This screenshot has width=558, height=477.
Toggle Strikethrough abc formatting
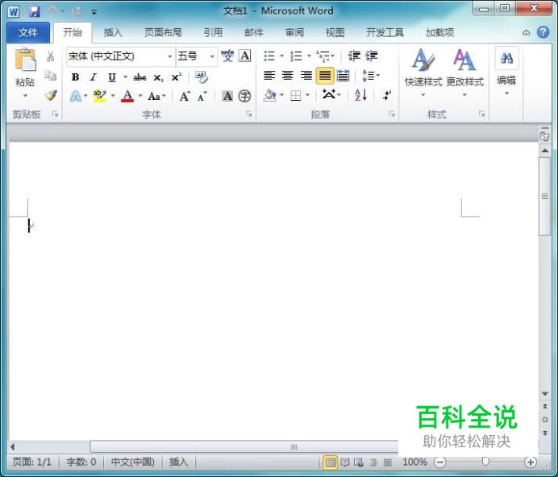point(139,77)
